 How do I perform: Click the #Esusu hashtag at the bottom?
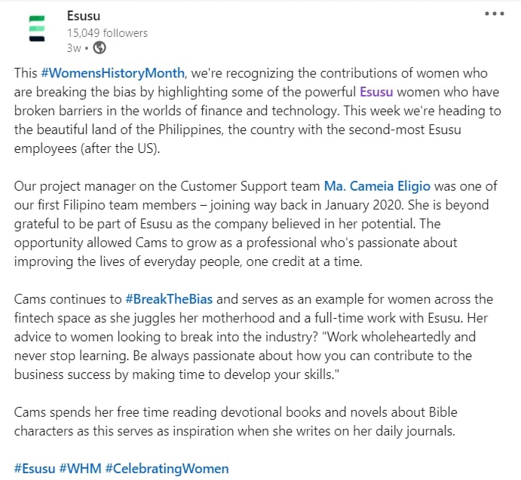pos(35,468)
